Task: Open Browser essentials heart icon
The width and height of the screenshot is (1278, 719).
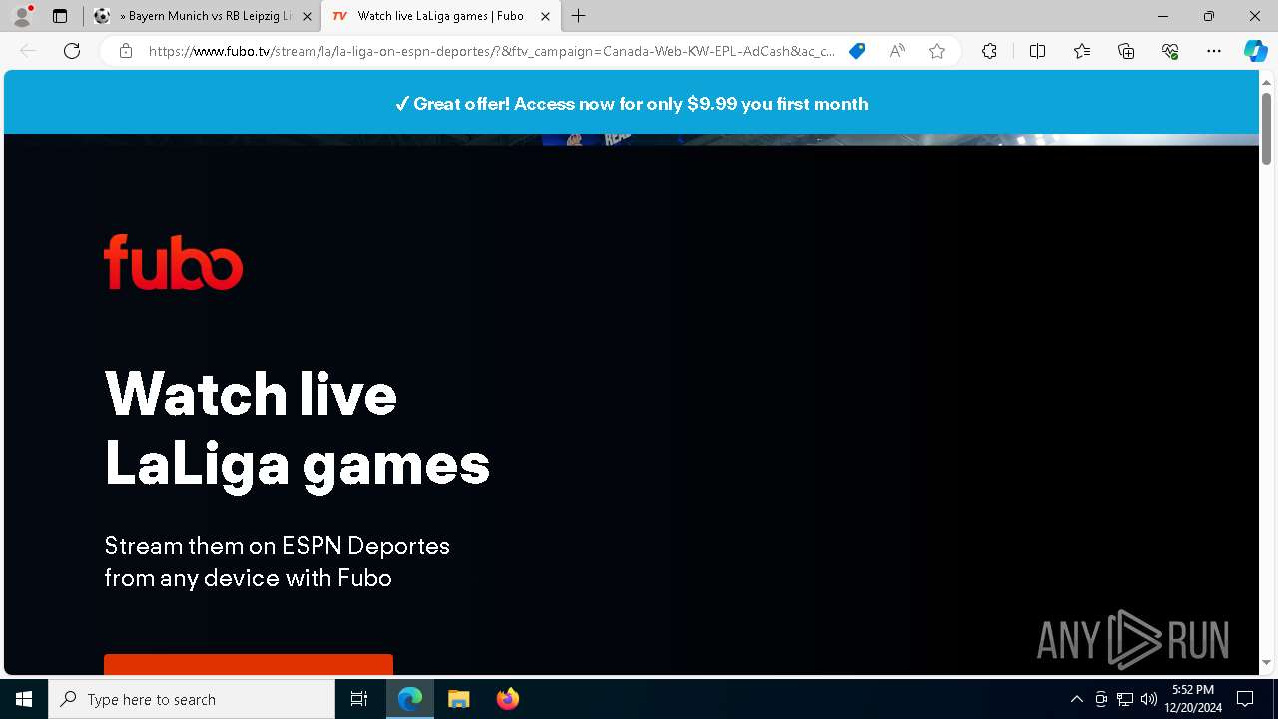Action: click(x=1170, y=51)
